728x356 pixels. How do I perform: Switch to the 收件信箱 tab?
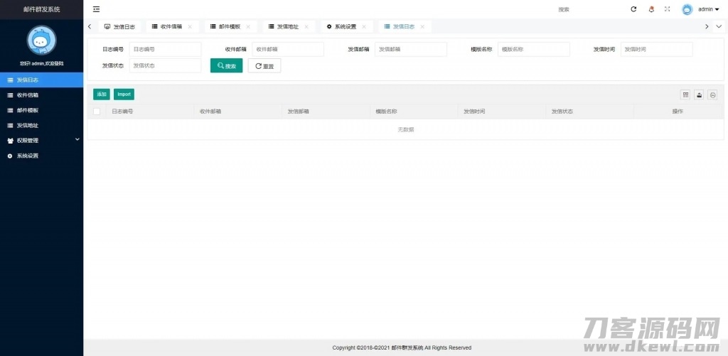[167, 26]
